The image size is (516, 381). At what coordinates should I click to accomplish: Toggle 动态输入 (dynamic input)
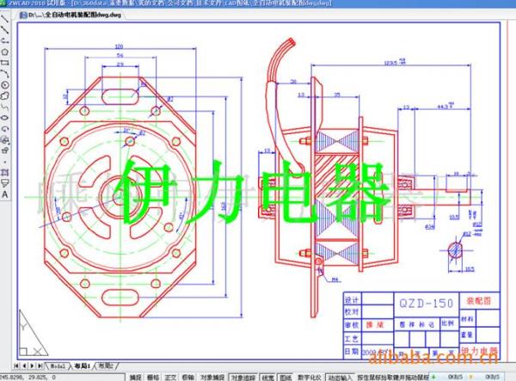tap(340, 377)
